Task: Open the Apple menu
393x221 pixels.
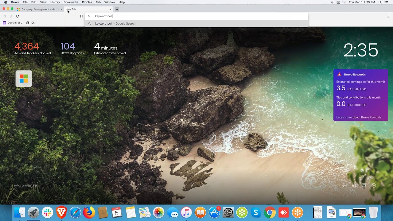Action: 6,2
